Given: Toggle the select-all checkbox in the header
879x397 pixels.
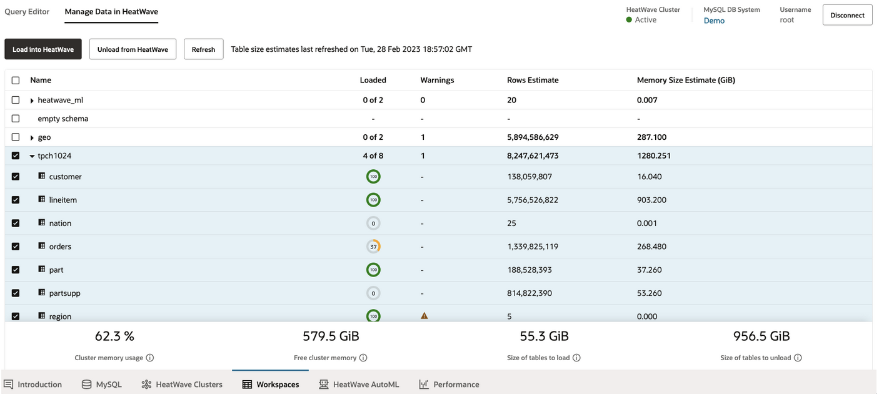Looking at the screenshot, I should coord(16,81).
